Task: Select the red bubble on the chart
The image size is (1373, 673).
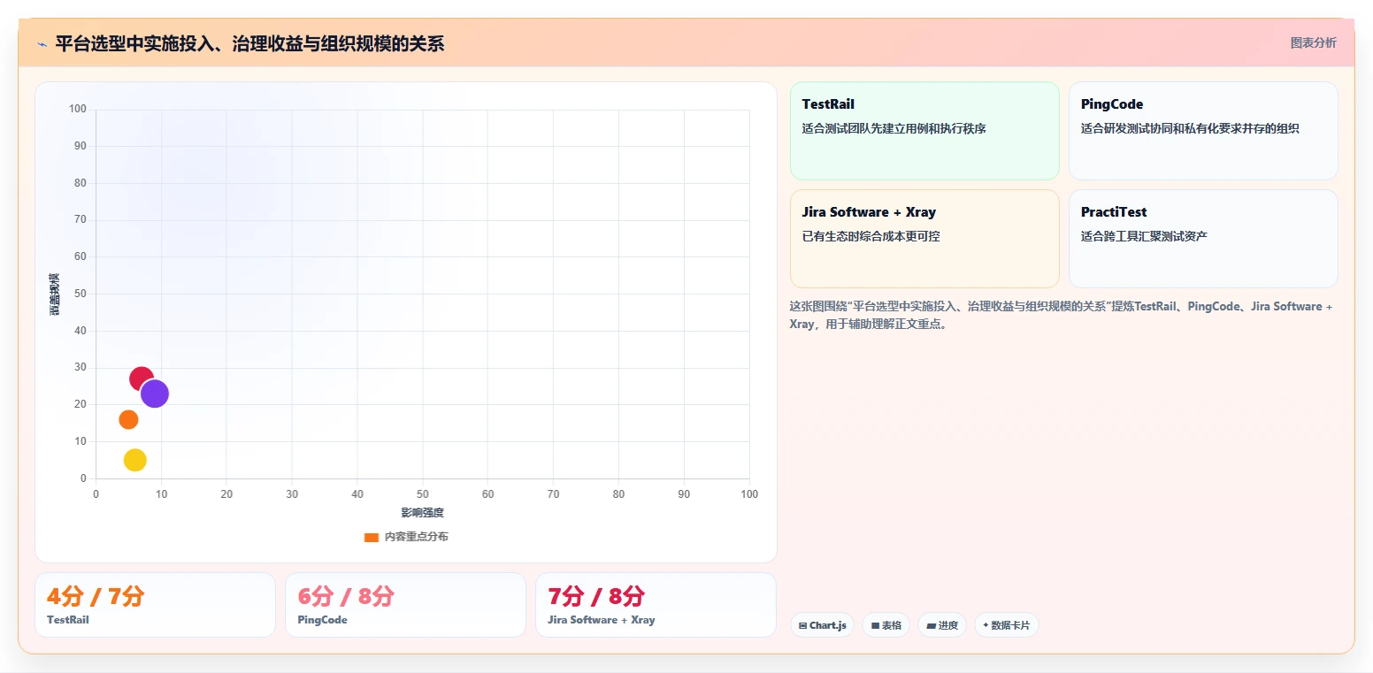Action: click(142, 379)
